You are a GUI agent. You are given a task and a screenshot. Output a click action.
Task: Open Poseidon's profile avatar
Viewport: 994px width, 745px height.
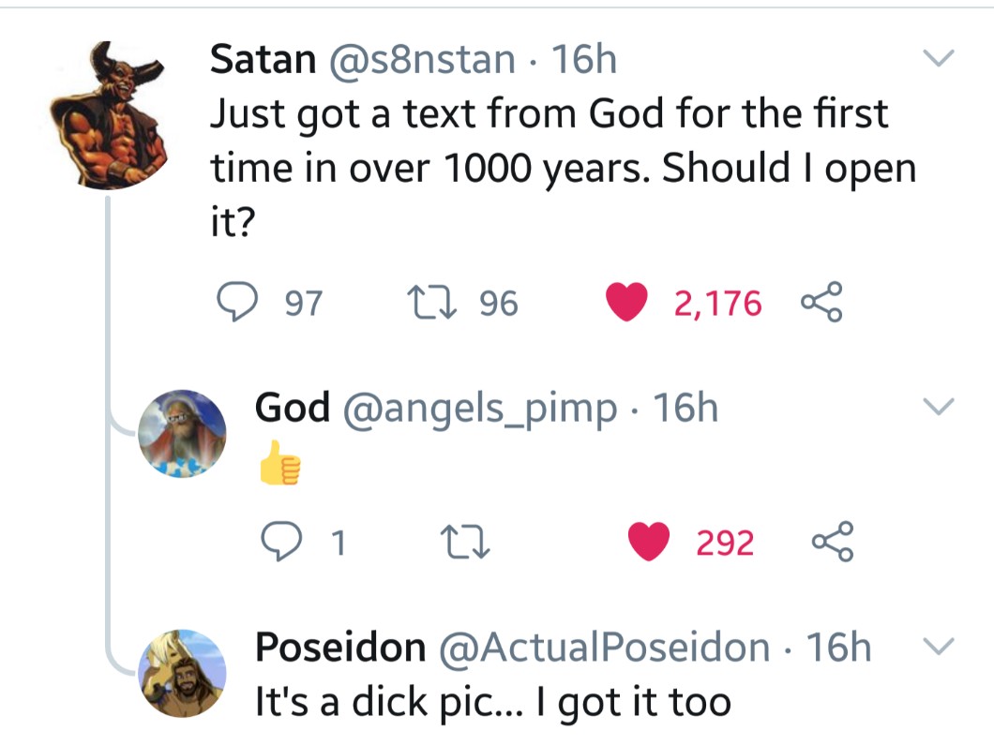[x=181, y=673]
